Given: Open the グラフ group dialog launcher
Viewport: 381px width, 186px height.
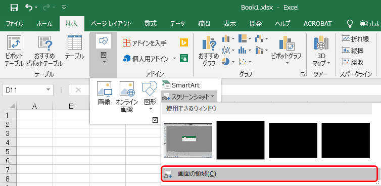Looking at the screenshot, I should click(303, 74).
